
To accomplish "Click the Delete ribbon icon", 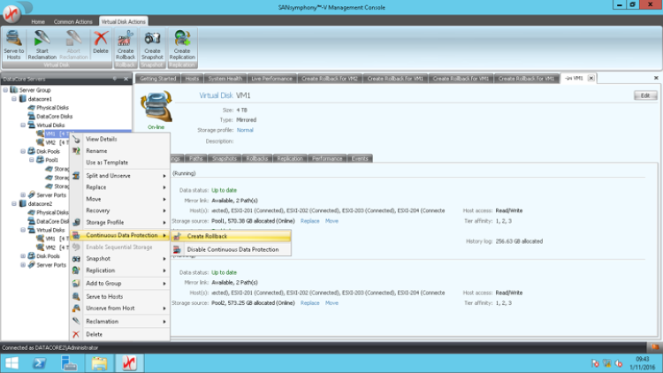I will click(x=101, y=43).
